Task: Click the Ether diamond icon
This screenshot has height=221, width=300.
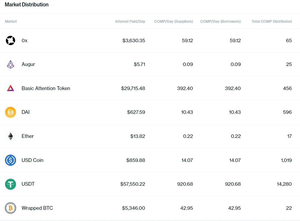Action: click(x=10, y=136)
